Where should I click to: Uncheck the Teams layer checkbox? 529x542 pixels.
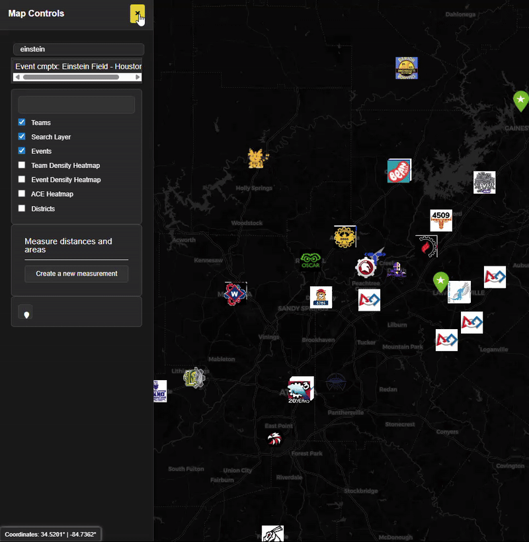tap(22, 122)
